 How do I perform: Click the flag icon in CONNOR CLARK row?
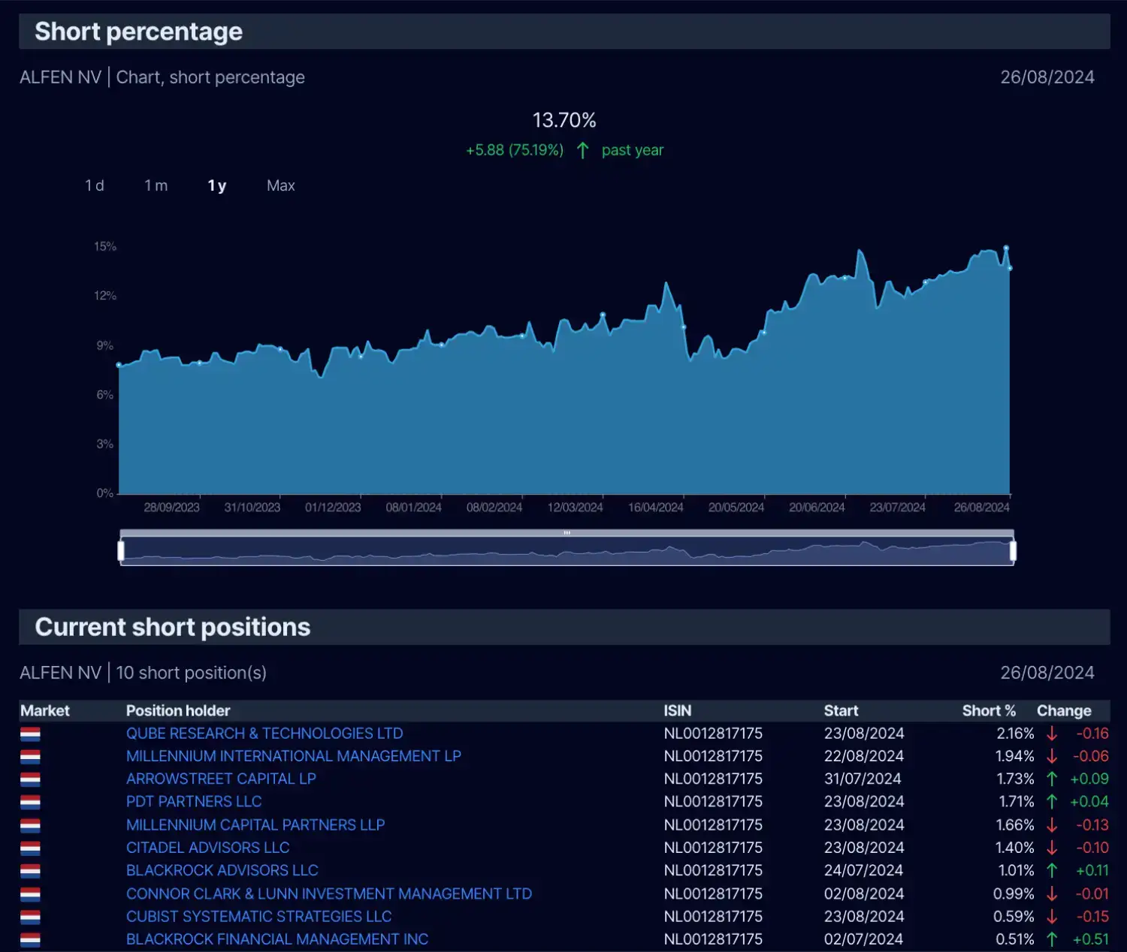click(30, 894)
